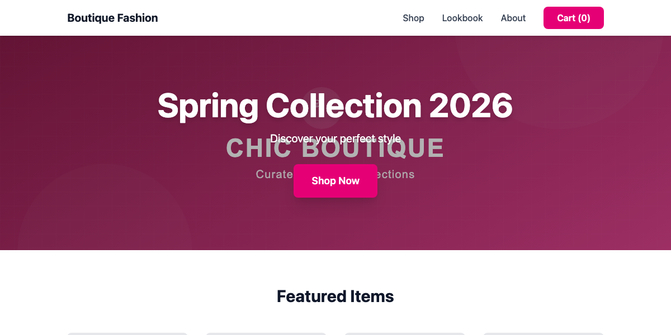Viewport: 671px width, 335px height.
Task: Select the rightmost featured item card
Action: tap(542, 334)
